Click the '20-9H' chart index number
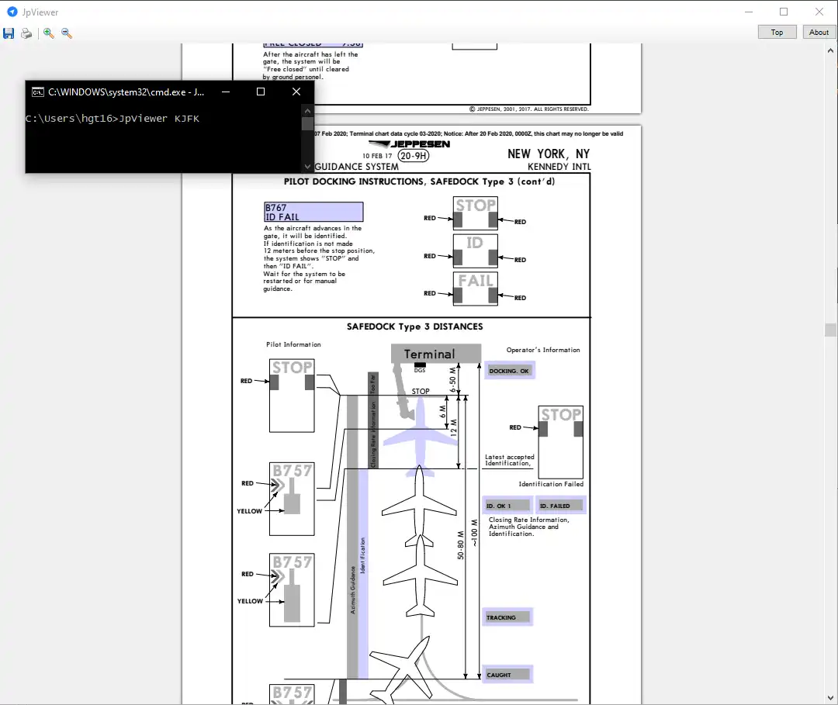The height and width of the screenshot is (705, 838). tap(413, 155)
